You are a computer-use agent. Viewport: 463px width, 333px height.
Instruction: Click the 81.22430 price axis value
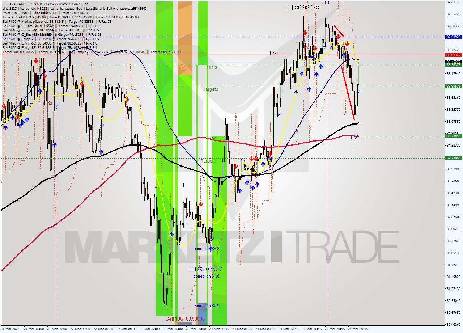pyautogui.click(x=454, y=289)
